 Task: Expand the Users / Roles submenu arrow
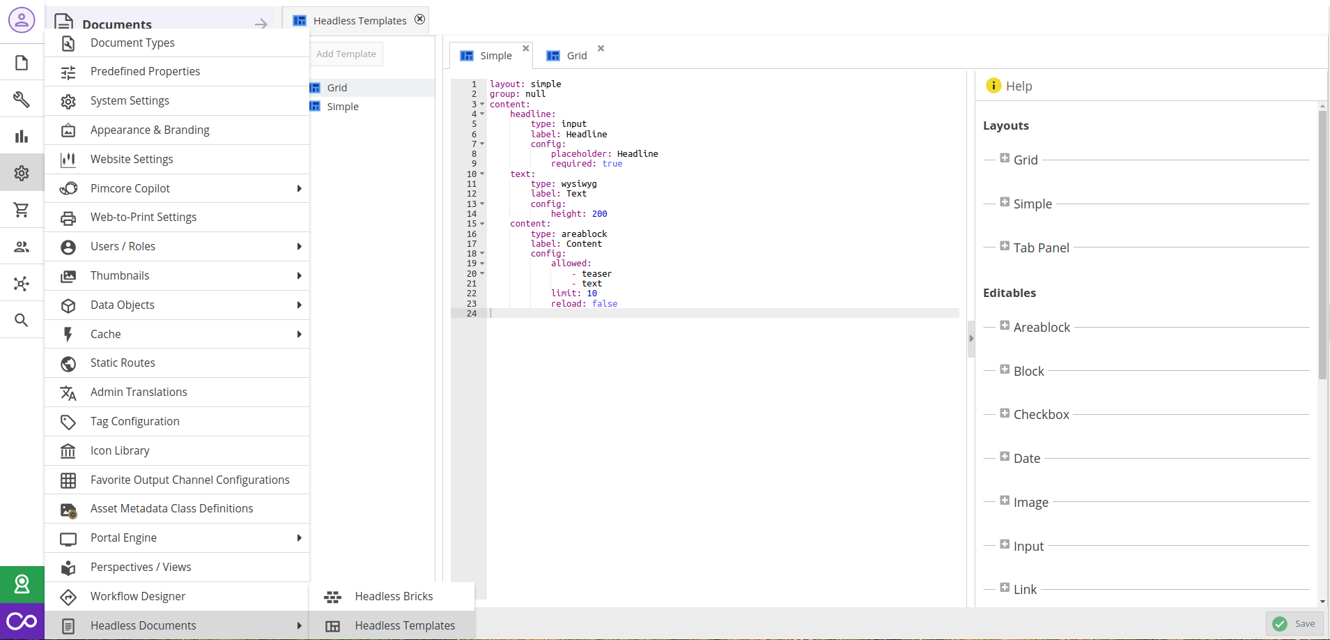click(x=299, y=246)
